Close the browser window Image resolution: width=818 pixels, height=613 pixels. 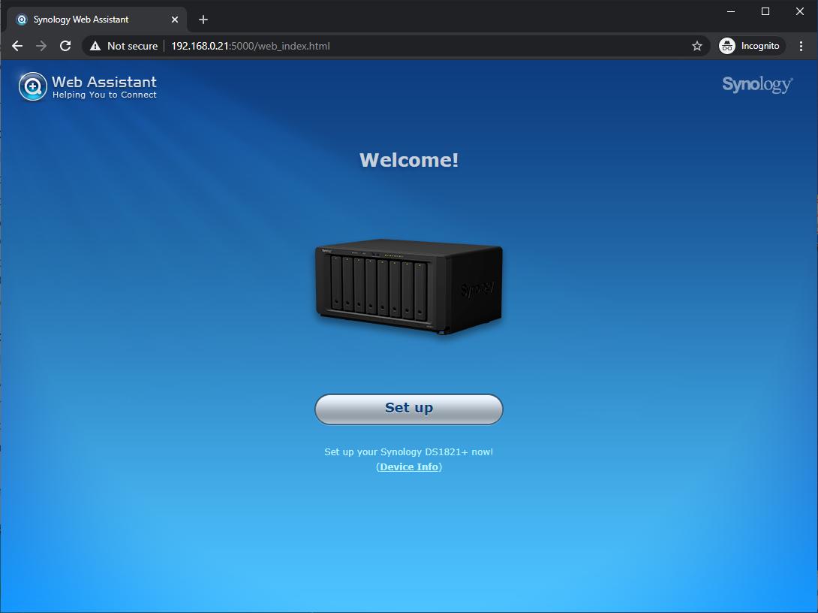point(800,11)
